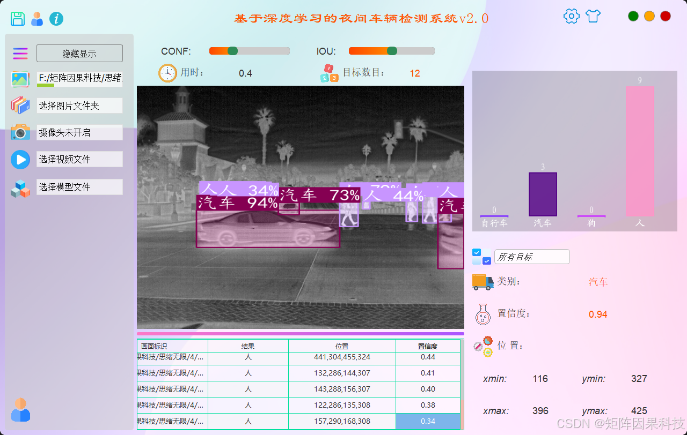The height and width of the screenshot is (435, 687).
Task: Click the clock elapsed-time icon
Action: (167, 73)
